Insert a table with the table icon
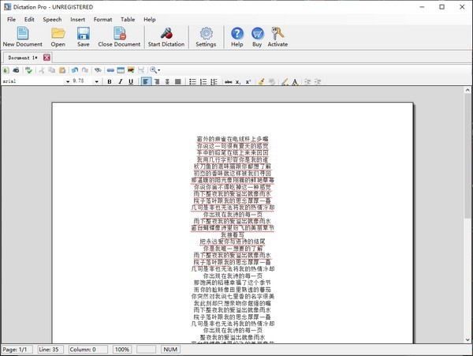 click(x=121, y=70)
